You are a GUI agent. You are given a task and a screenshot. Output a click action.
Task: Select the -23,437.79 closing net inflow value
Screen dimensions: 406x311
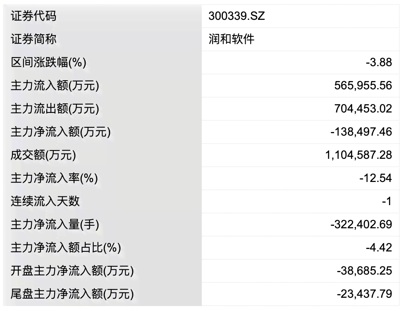pyautogui.click(x=365, y=294)
